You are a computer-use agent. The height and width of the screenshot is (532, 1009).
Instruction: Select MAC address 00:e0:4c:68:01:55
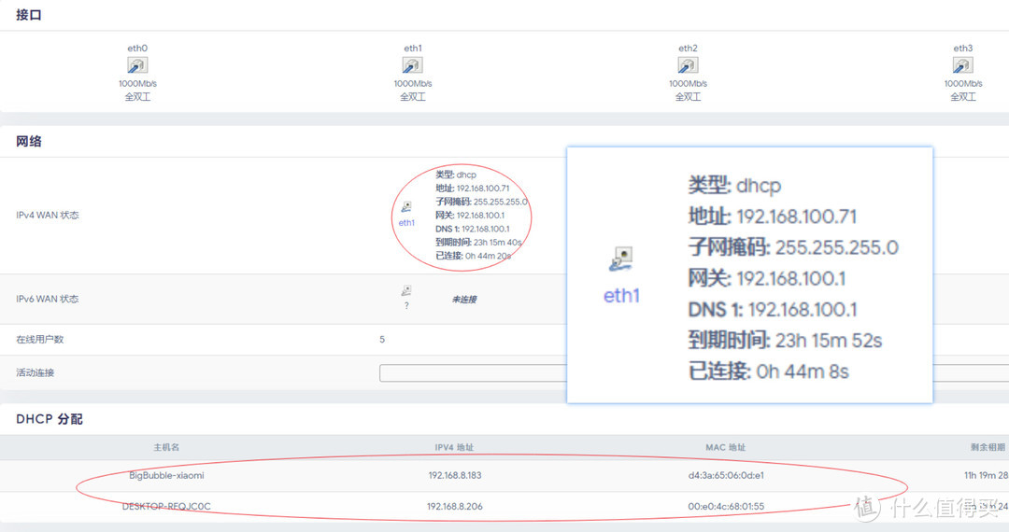(726, 506)
